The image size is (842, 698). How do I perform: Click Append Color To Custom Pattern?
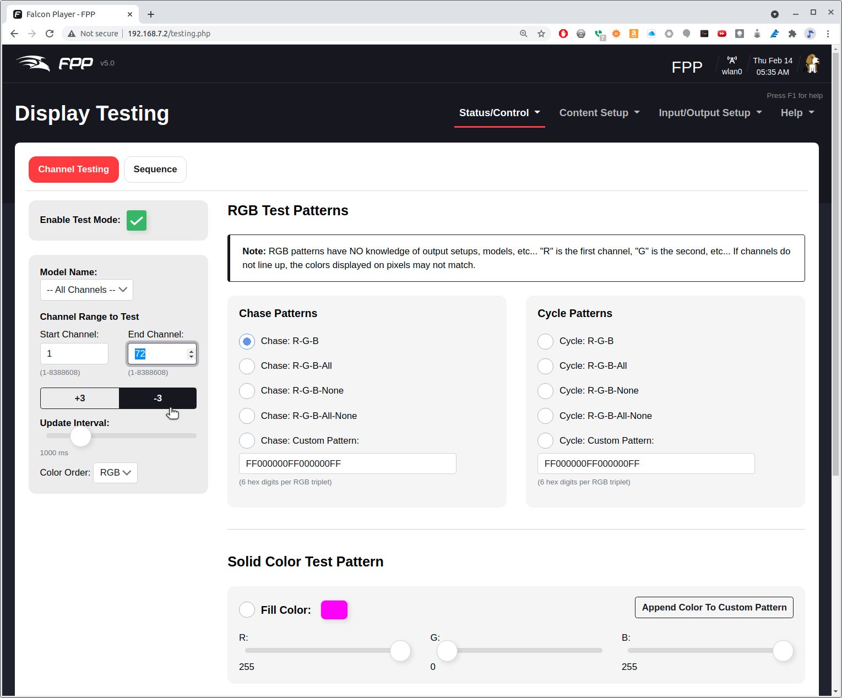click(714, 607)
